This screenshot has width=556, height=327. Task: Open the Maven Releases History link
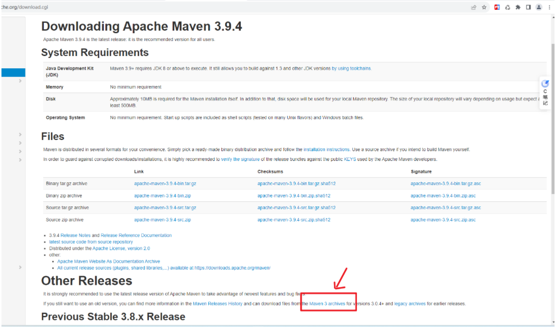tap(218, 304)
